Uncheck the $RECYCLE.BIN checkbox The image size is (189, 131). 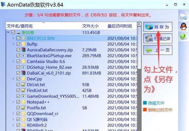(18, 38)
